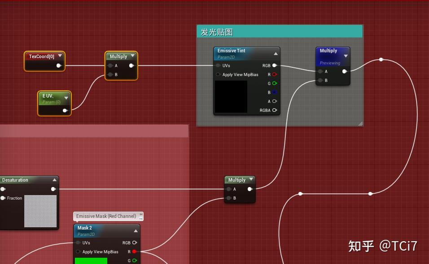Click input pin A of Multiply beside Desaturation
The height and width of the screenshot is (264, 429).
pyautogui.click(x=229, y=189)
